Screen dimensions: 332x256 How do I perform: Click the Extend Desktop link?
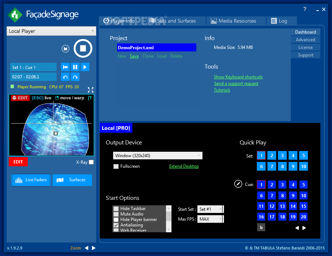[184, 166]
